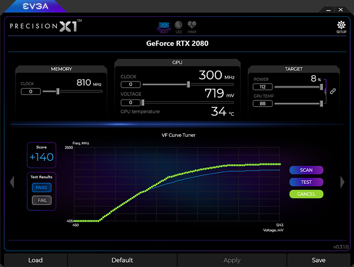
Task: Go to next panel with right arrow
Action: (x=342, y=182)
